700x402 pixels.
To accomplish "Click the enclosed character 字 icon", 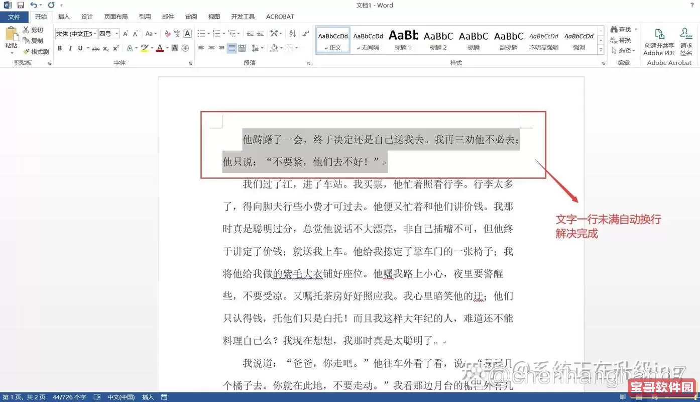I will tap(185, 48).
